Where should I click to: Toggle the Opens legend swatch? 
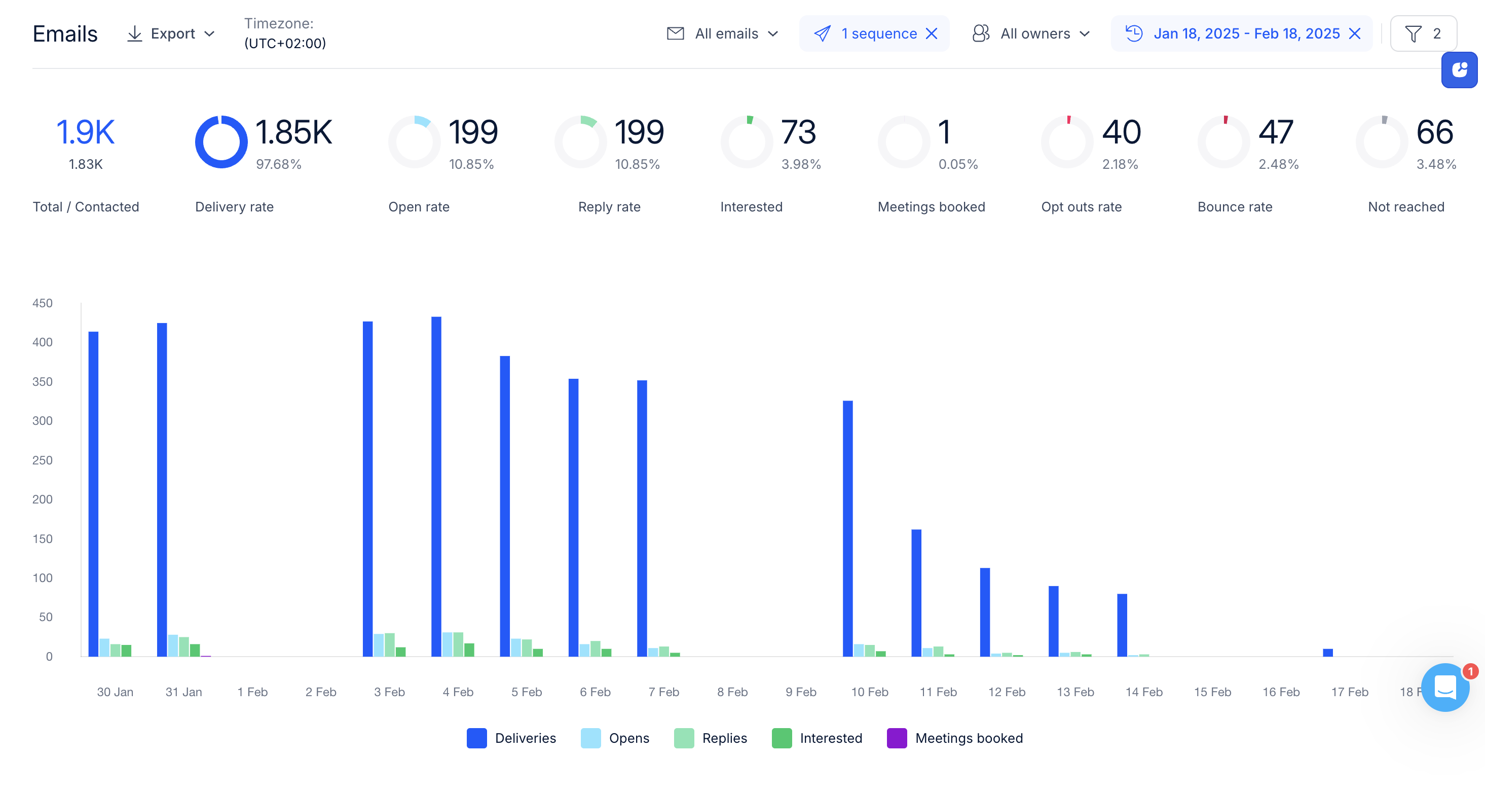[590, 738]
